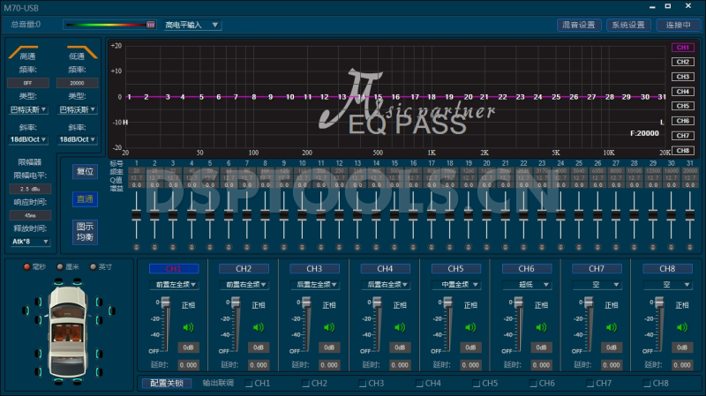Click the EQ band 1 gain fader
706x396 pixels.
[137, 214]
